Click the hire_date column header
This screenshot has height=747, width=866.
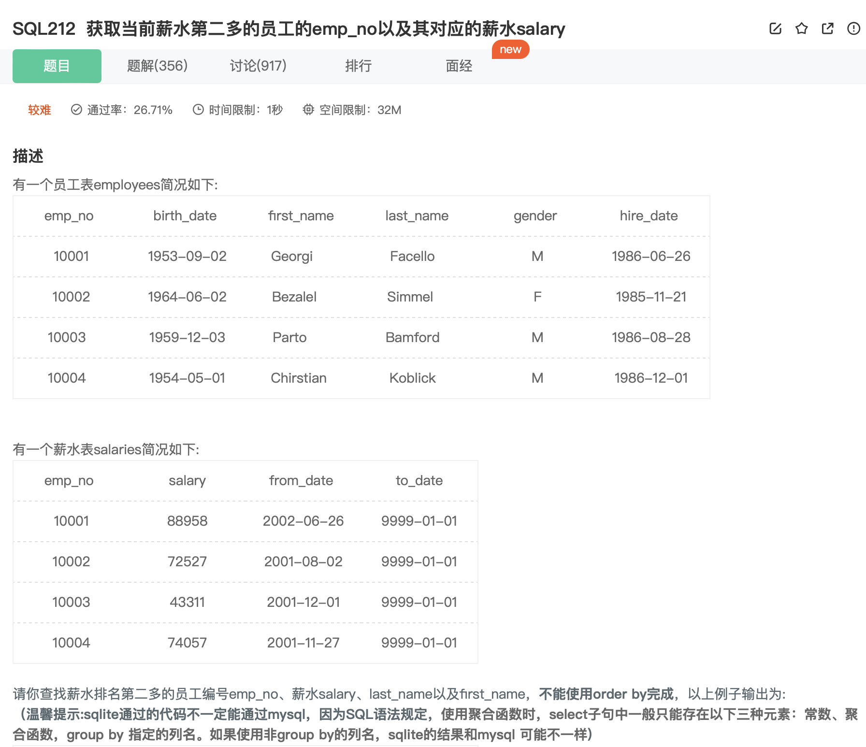tap(649, 215)
